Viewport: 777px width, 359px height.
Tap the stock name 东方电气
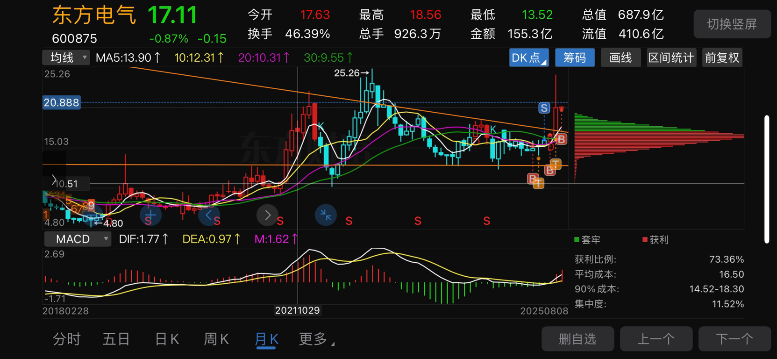(94, 15)
